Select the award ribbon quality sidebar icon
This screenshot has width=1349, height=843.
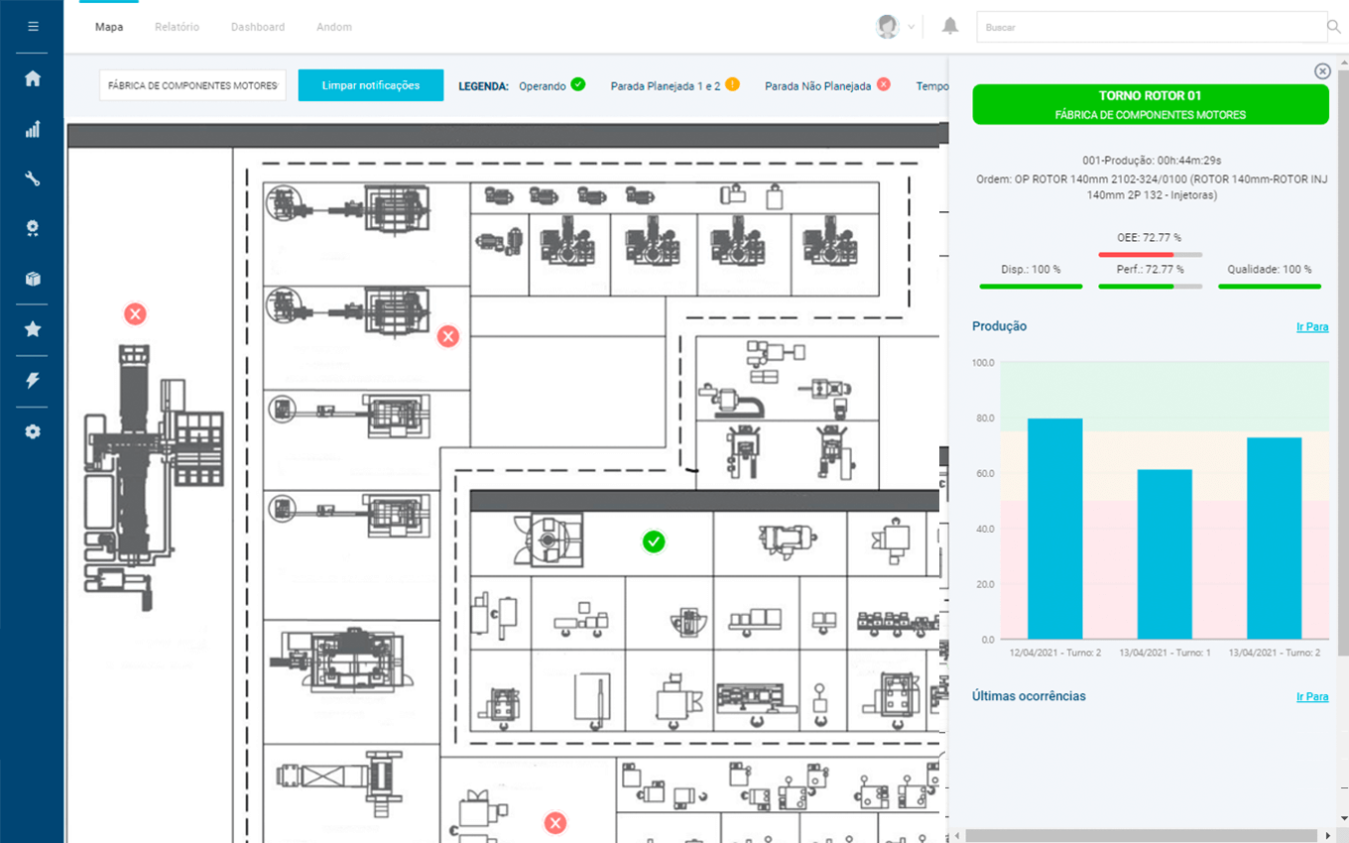point(33,229)
